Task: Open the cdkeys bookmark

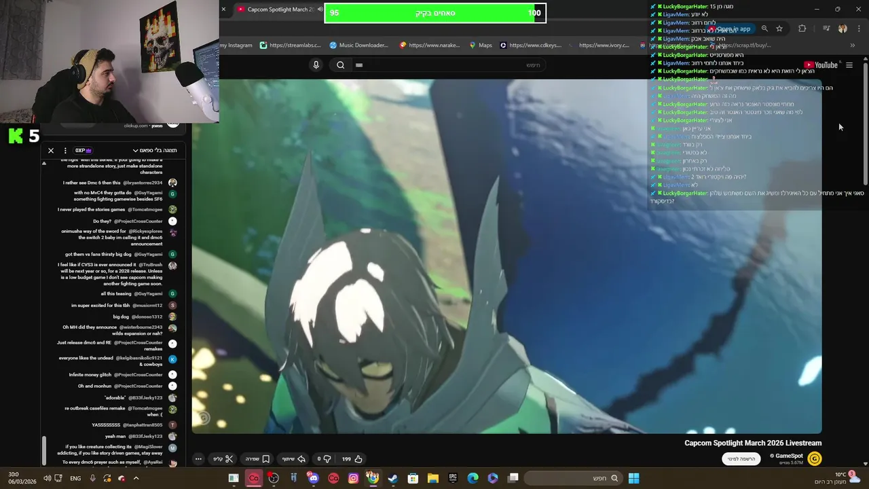Action: [530, 46]
